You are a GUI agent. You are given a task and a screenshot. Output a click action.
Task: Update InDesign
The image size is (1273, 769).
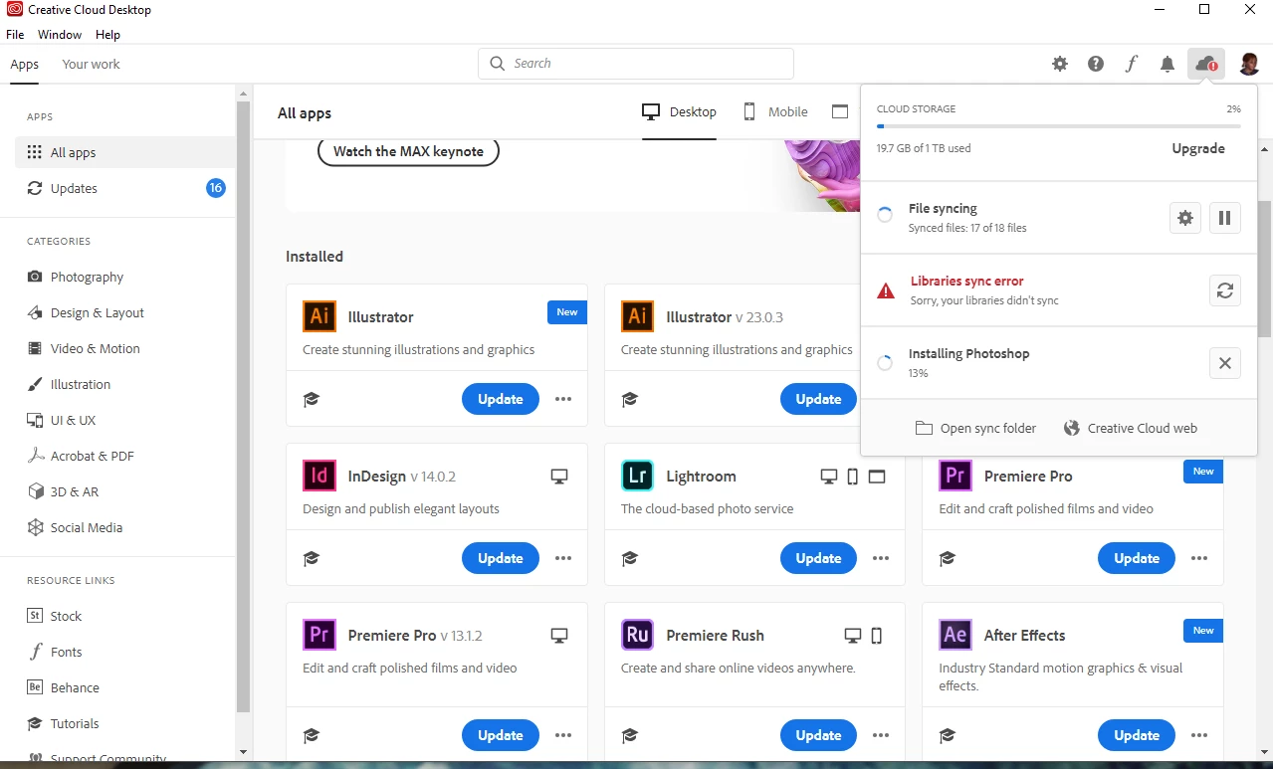pyautogui.click(x=501, y=558)
